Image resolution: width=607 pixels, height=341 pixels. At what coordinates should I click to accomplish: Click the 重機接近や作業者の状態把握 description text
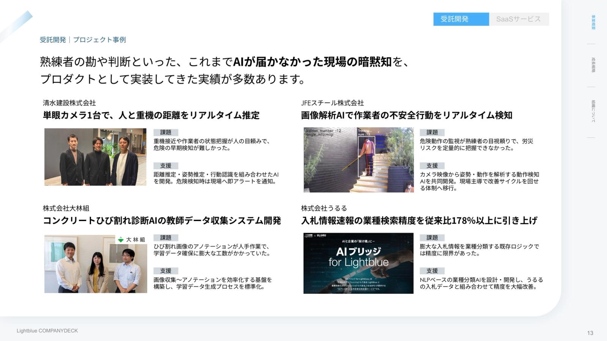[x=212, y=145]
